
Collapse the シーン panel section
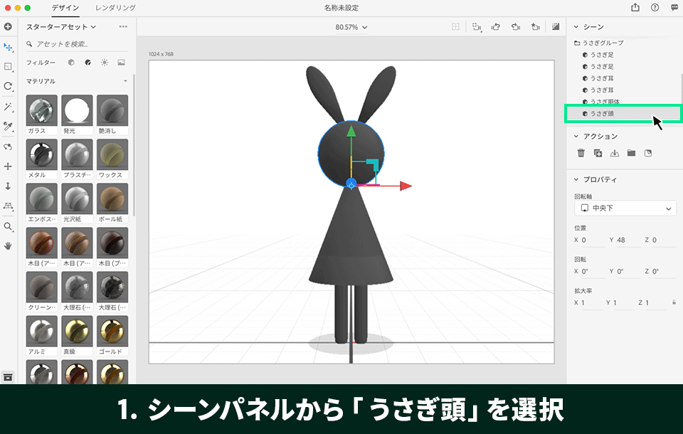pos(576,26)
